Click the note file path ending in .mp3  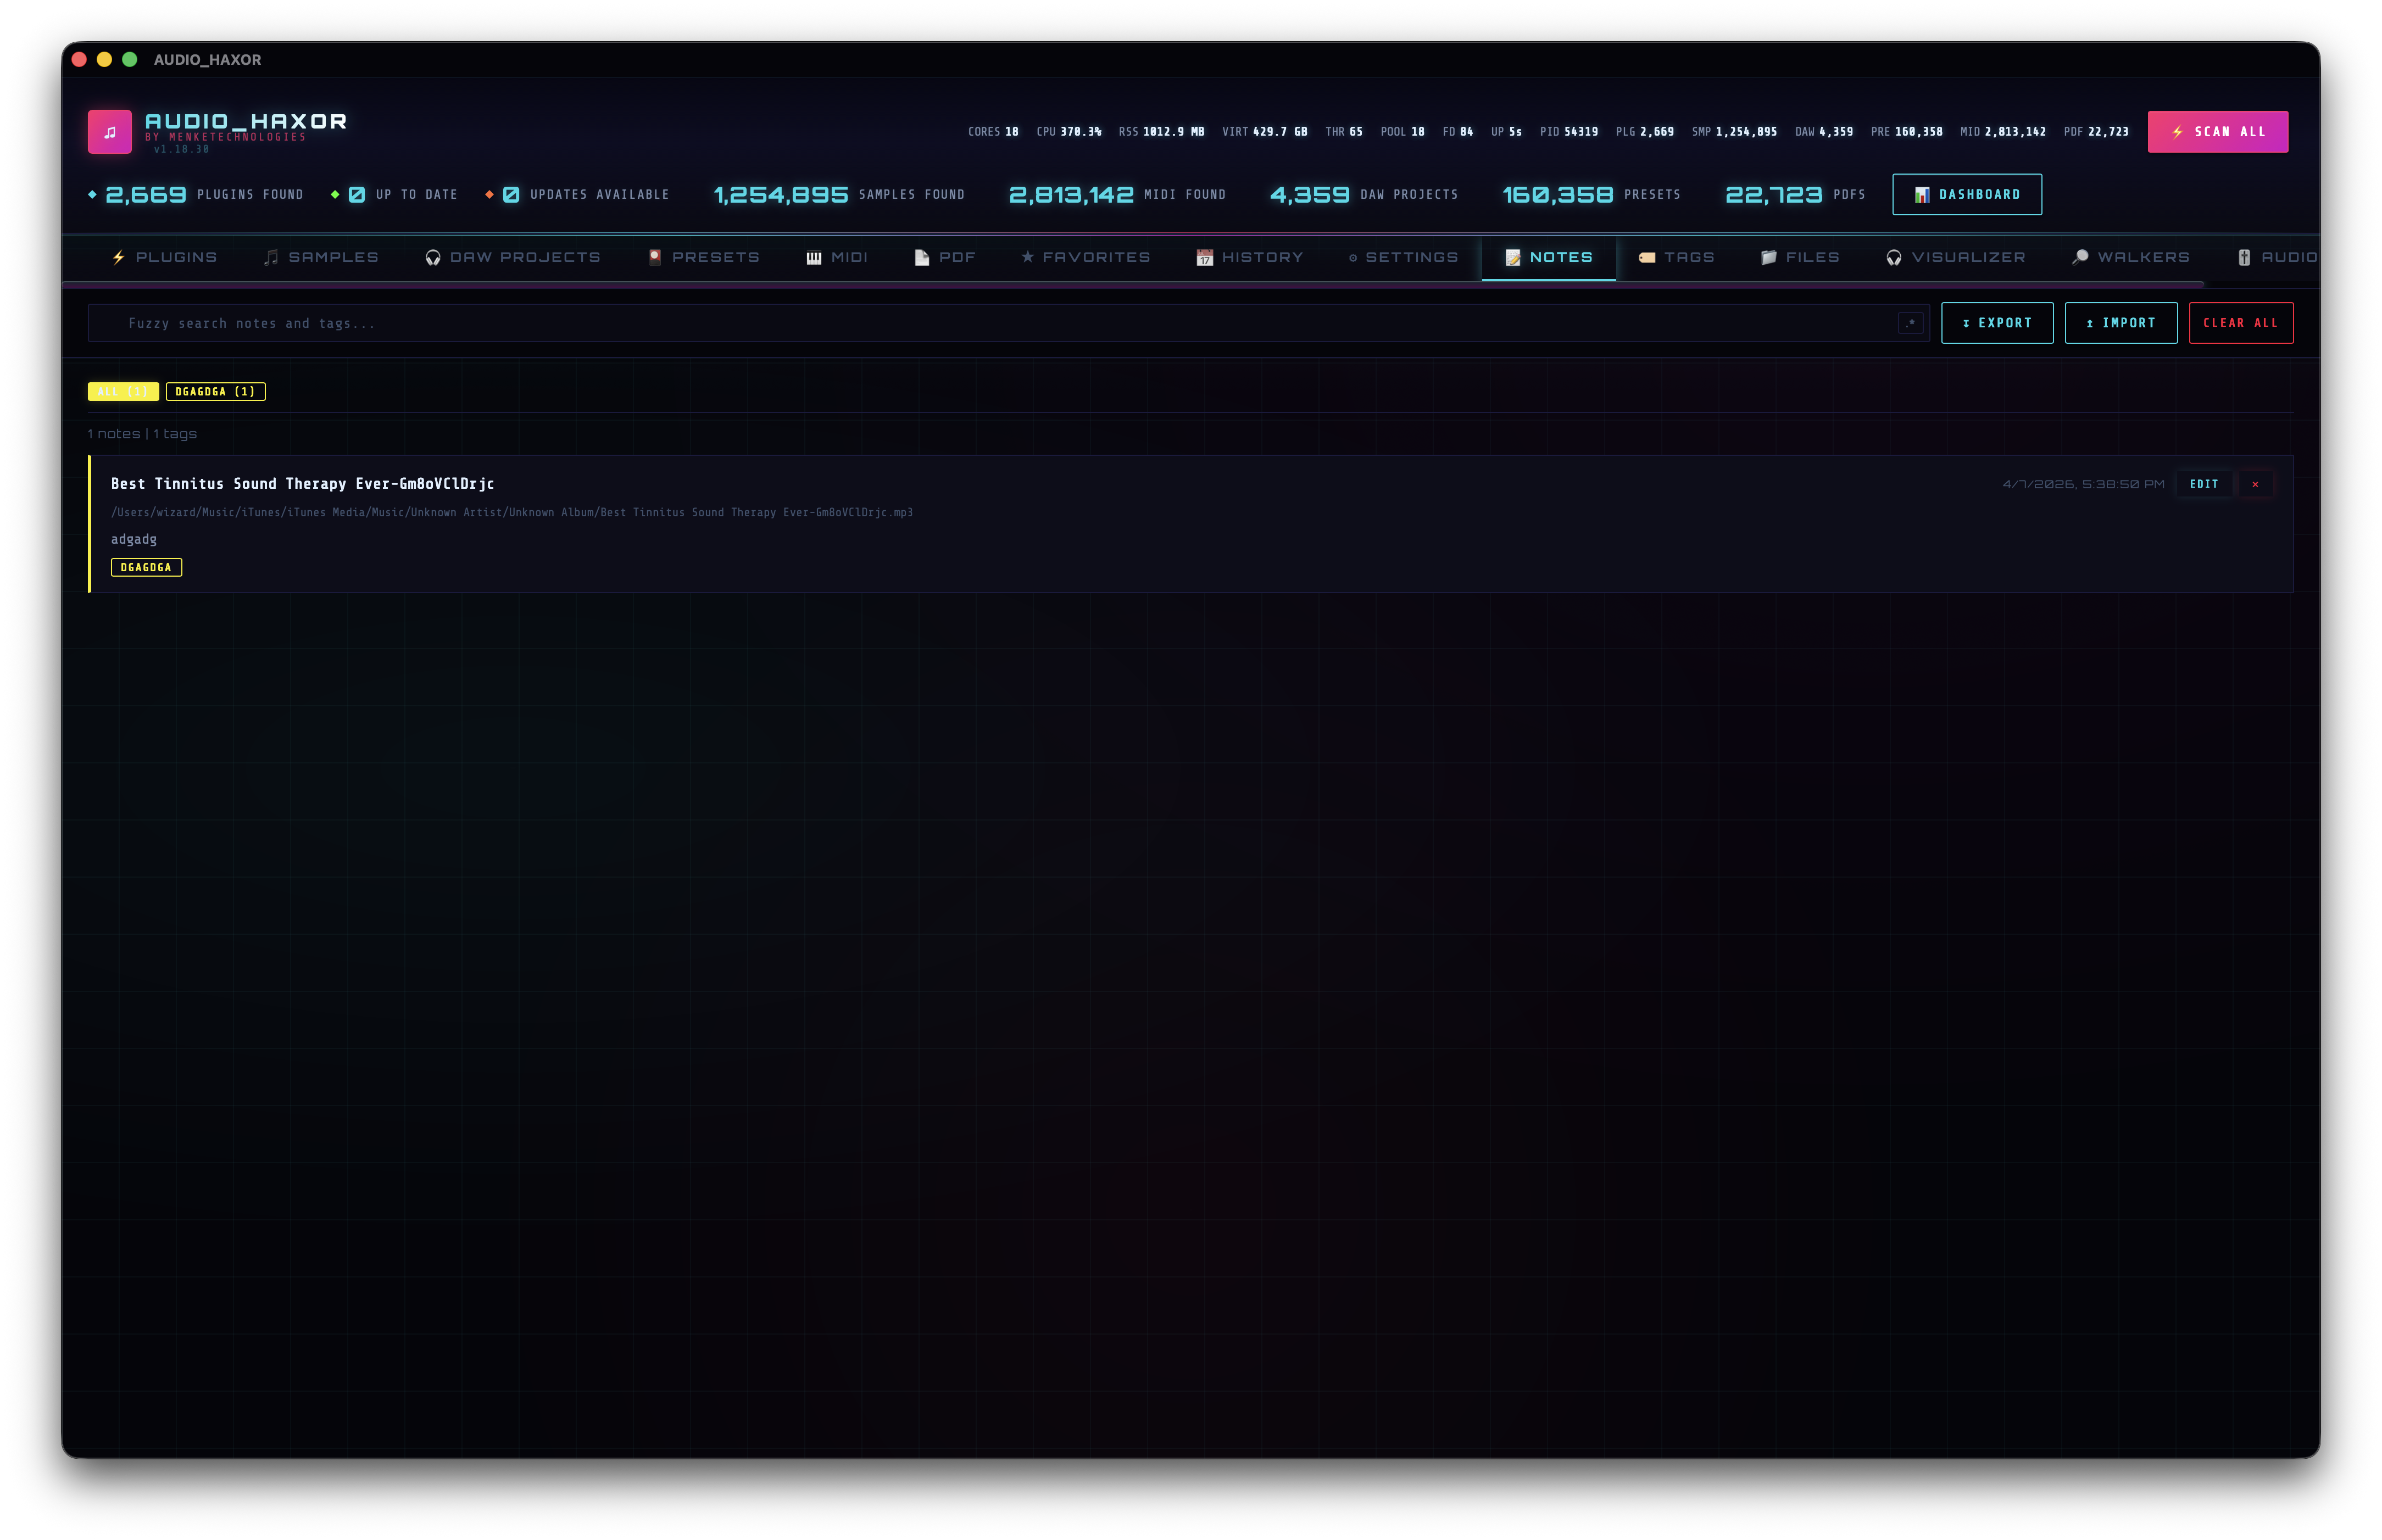click(511, 512)
